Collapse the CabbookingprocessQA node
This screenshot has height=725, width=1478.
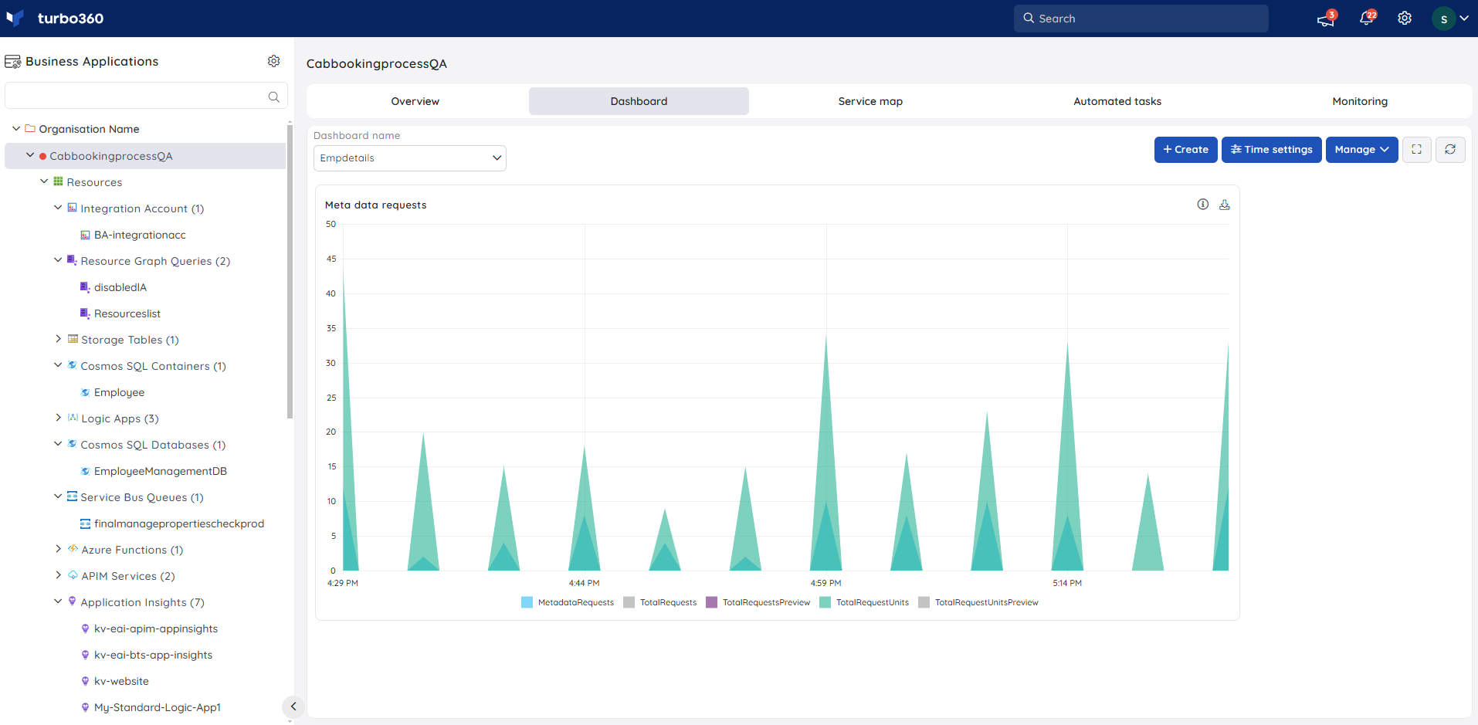(x=30, y=155)
